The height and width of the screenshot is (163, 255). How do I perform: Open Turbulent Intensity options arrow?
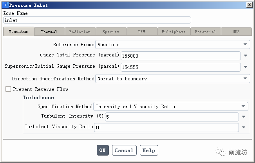243,117
